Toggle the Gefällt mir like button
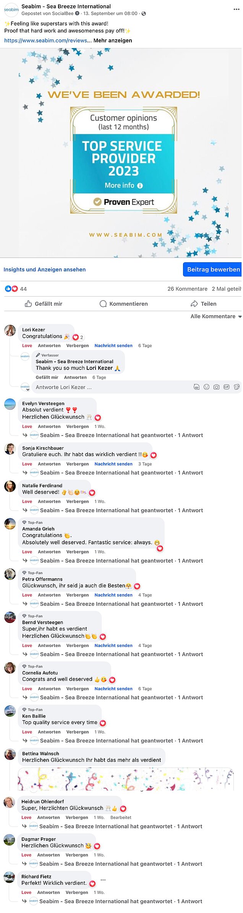The width and height of the screenshot is (243, 913). tap(44, 304)
